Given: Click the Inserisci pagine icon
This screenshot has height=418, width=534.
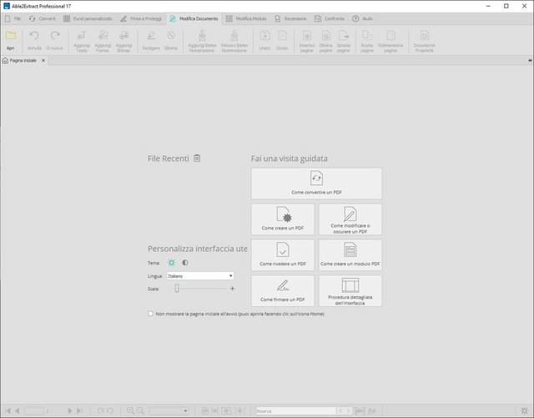Looking at the screenshot, I should (x=307, y=36).
